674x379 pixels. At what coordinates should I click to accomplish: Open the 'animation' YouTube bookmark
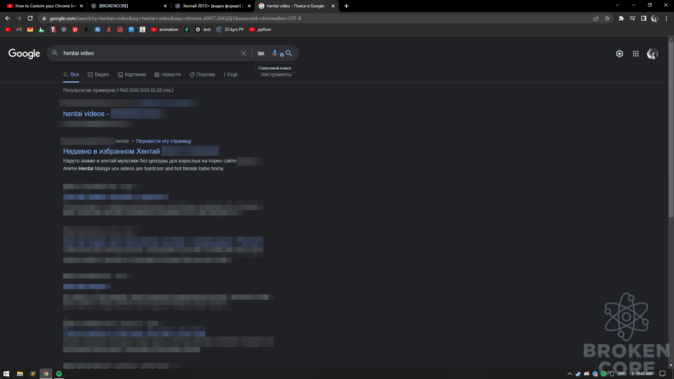(x=165, y=29)
